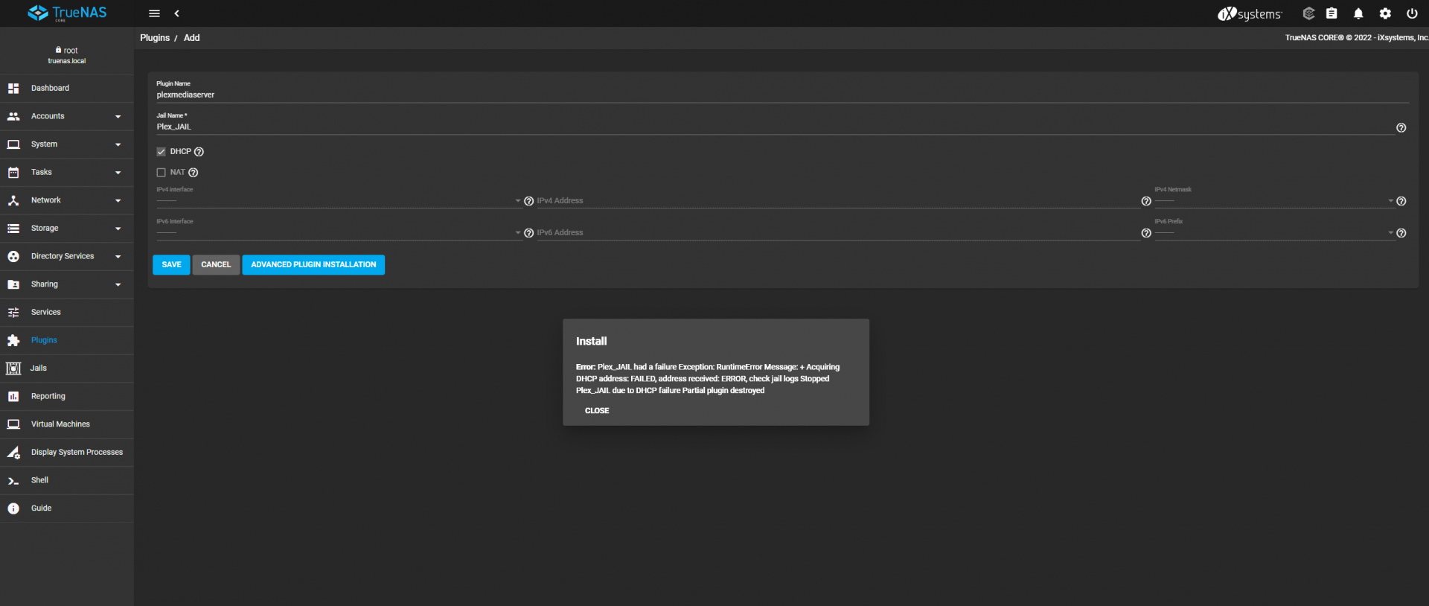Expand the Sharing menu arrow
1429x606 pixels.
coord(118,284)
